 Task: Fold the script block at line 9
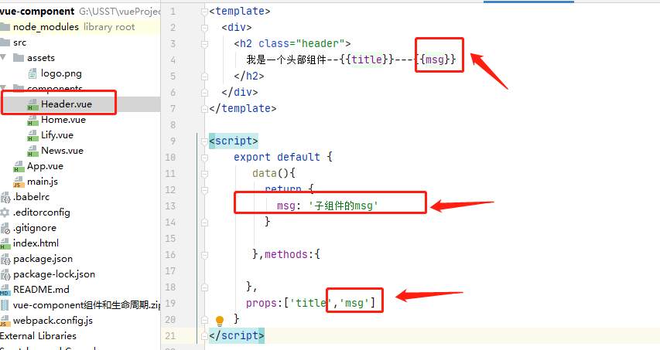pos(204,141)
